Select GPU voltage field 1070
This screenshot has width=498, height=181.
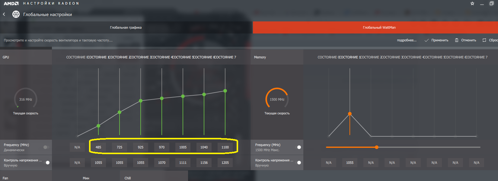point(162,163)
